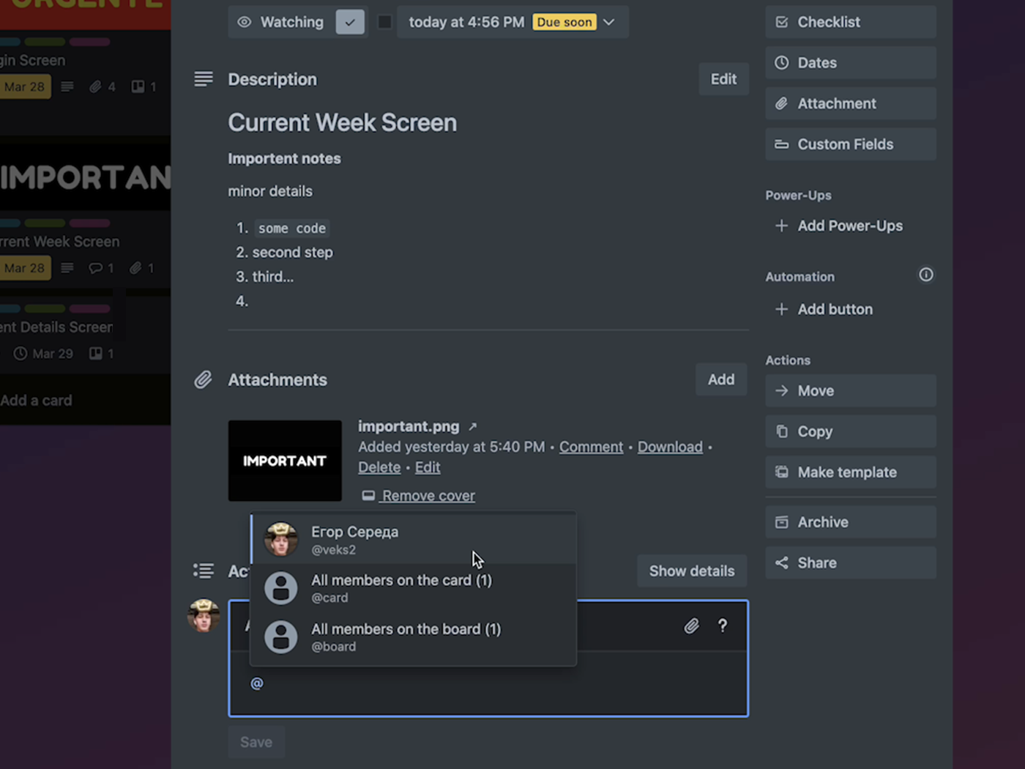Image resolution: width=1025 pixels, height=769 pixels.
Task: Click the Attachments section paperclip icon
Action: [x=204, y=379]
